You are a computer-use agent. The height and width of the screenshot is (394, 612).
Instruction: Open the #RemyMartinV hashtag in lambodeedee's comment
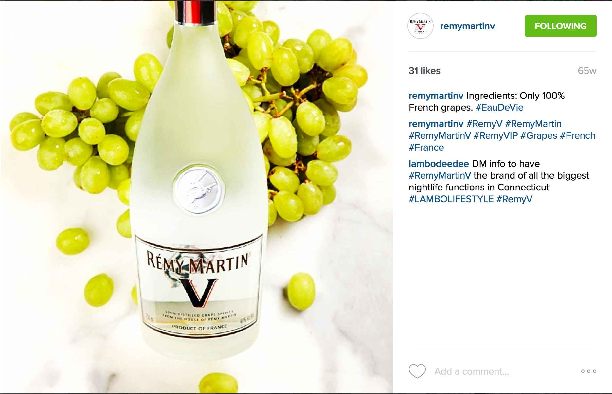click(440, 175)
